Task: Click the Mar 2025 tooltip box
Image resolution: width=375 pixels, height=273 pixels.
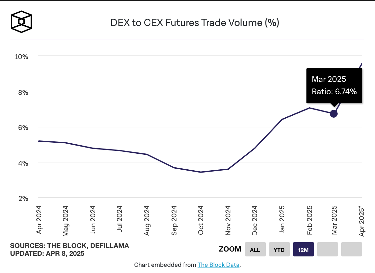Action: tap(334, 85)
